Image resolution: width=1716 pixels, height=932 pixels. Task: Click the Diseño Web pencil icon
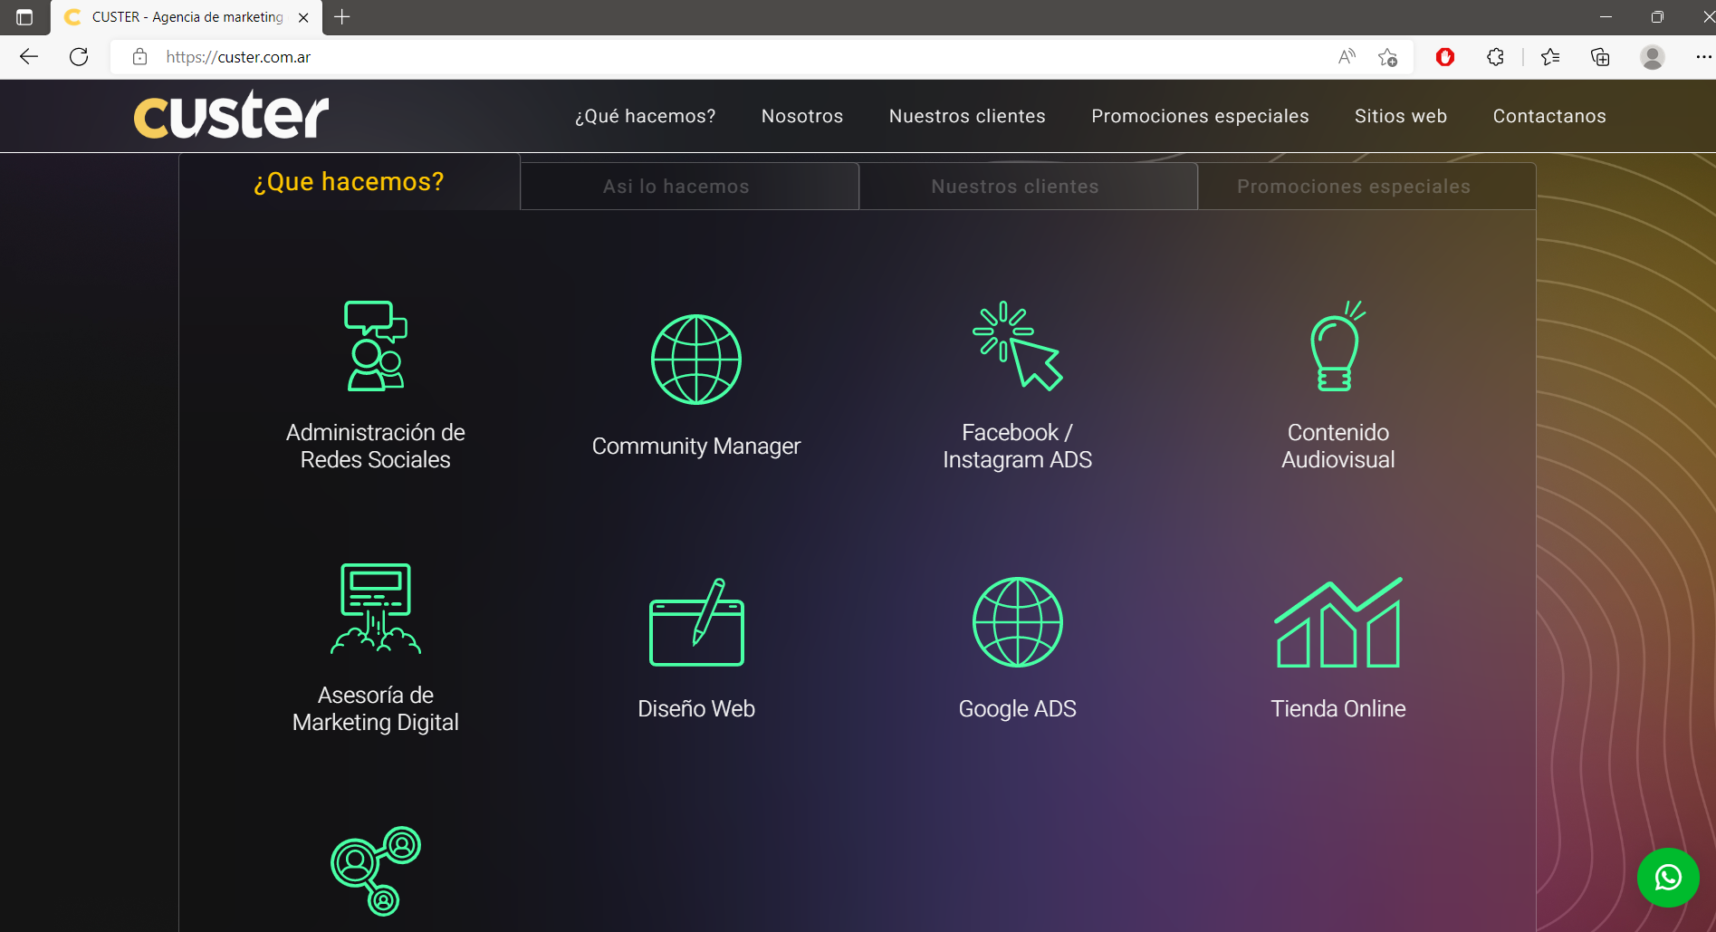click(x=696, y=622)
